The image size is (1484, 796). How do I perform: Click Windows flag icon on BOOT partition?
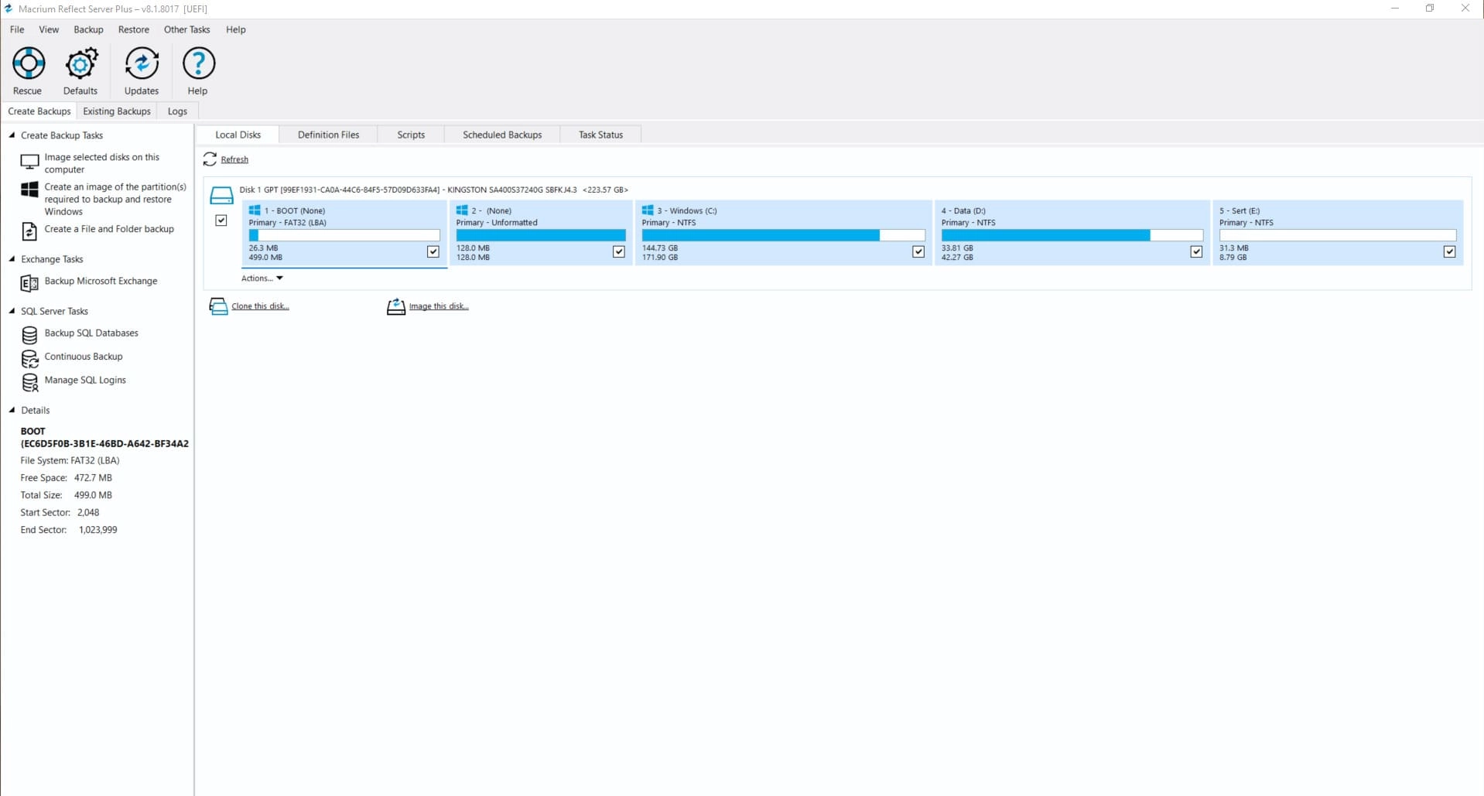coord(255,210)
